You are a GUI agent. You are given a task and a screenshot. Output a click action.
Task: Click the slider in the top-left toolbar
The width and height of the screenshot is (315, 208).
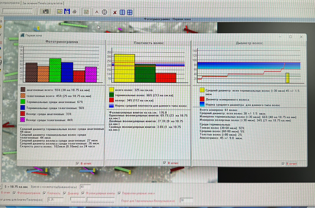click(17, 11)
